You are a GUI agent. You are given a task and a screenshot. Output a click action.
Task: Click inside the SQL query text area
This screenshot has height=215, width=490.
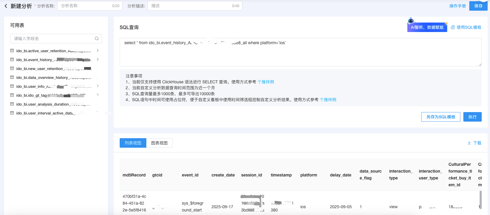pos(301,52)
